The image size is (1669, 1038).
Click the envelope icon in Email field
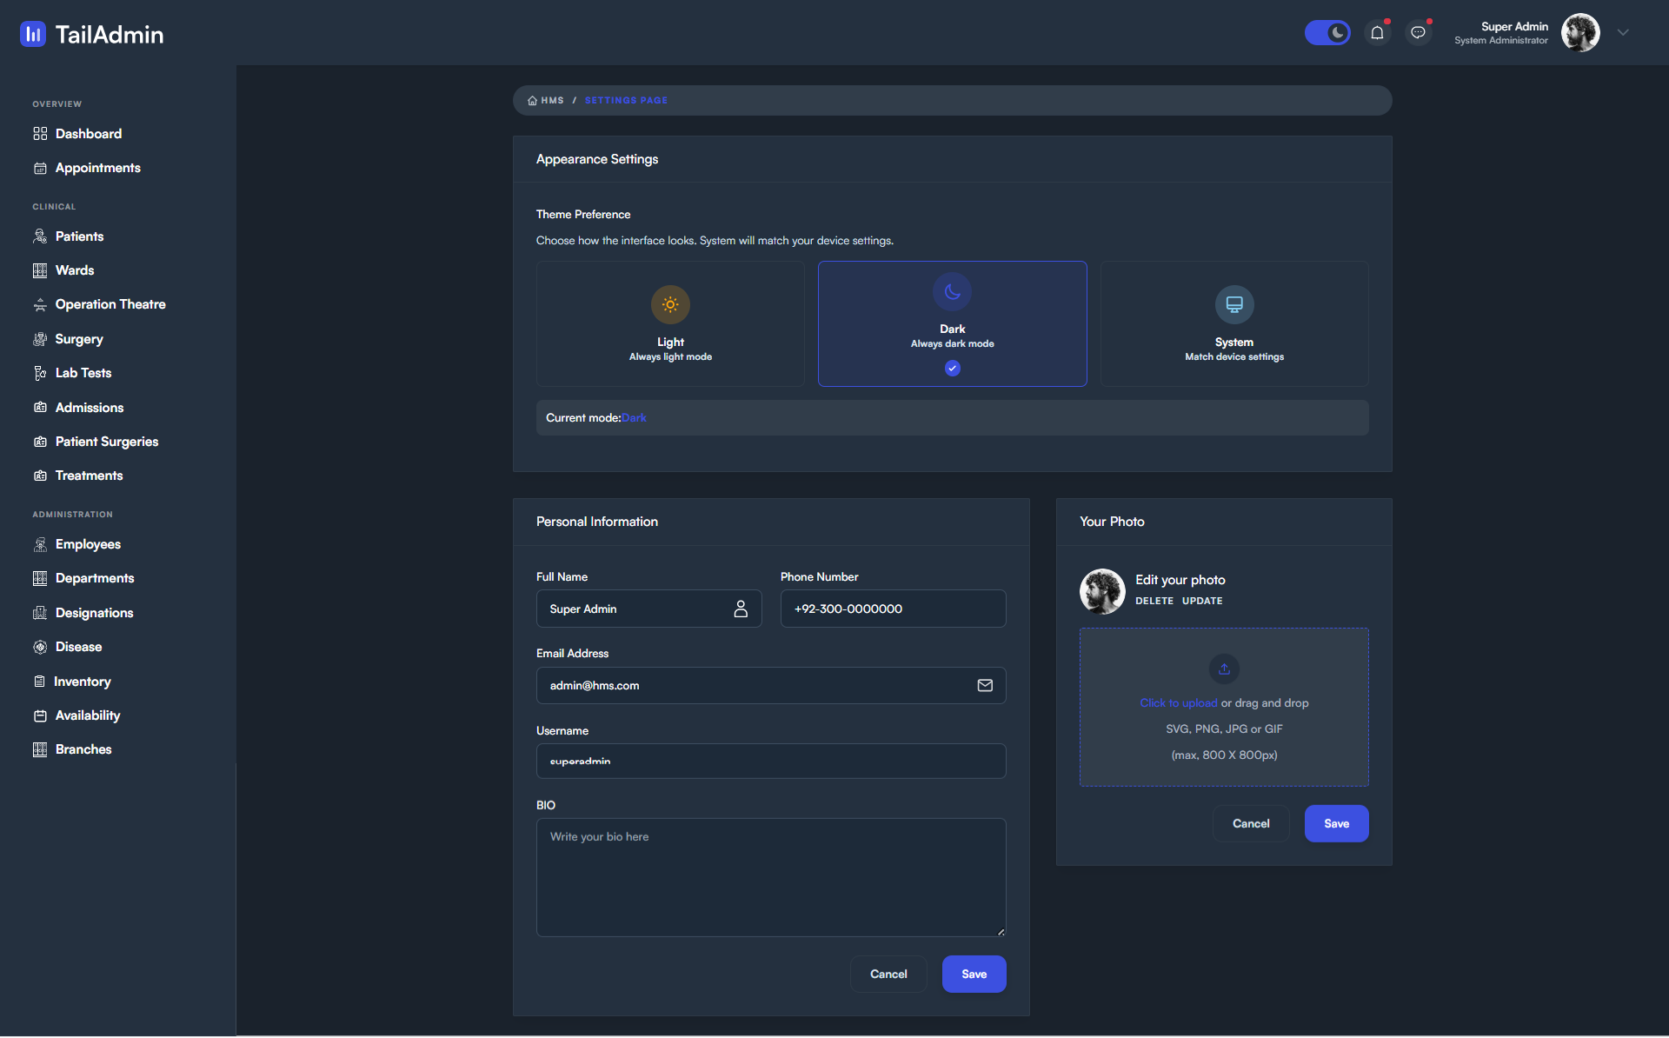pyautogui.click(x=985, y=685)
